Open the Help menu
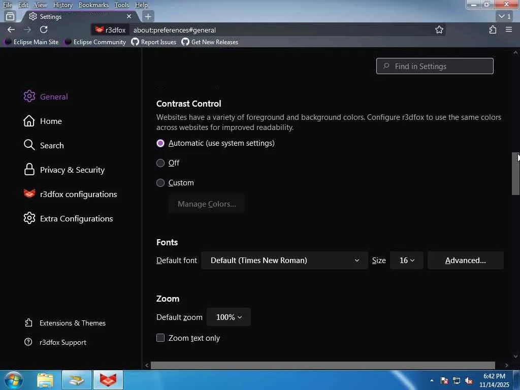 point(141,5)
